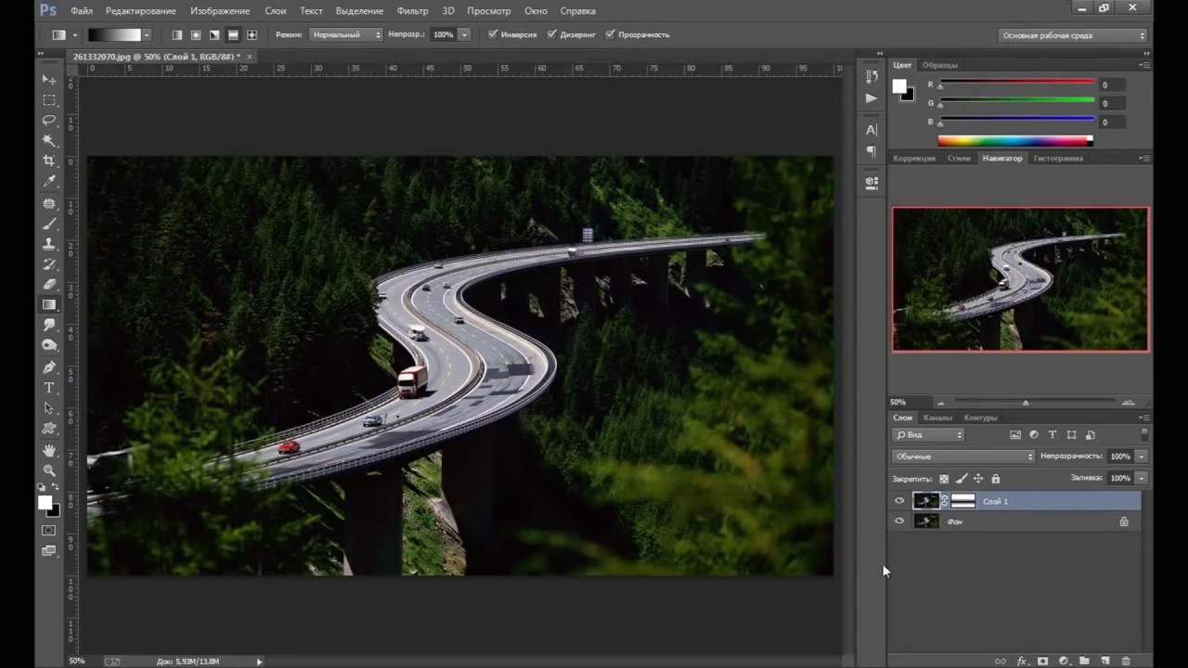Click the delete layer trash icon
This screenshot has width=1188, height=668.
click(x=1126, y=661)
